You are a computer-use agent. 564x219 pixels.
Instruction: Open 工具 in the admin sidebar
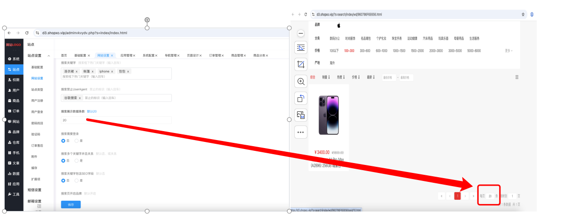pyautogui.click(x=14, y=194)
